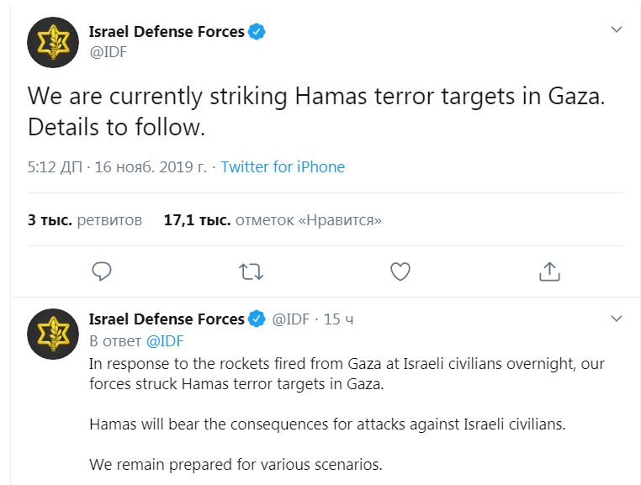Click the reply tweet's 15 ч timestamp
This screenshot has width=641, height=485.
338,319
